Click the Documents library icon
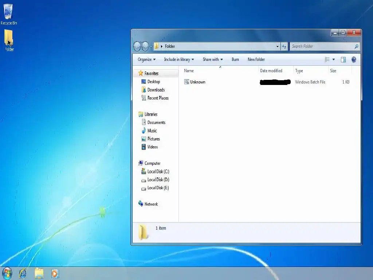The width and height of the screenshot is (373, 280). click(x=144, y=122)
